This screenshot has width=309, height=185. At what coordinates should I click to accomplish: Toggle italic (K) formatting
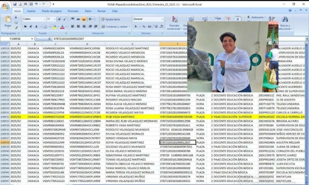point(31,27)
